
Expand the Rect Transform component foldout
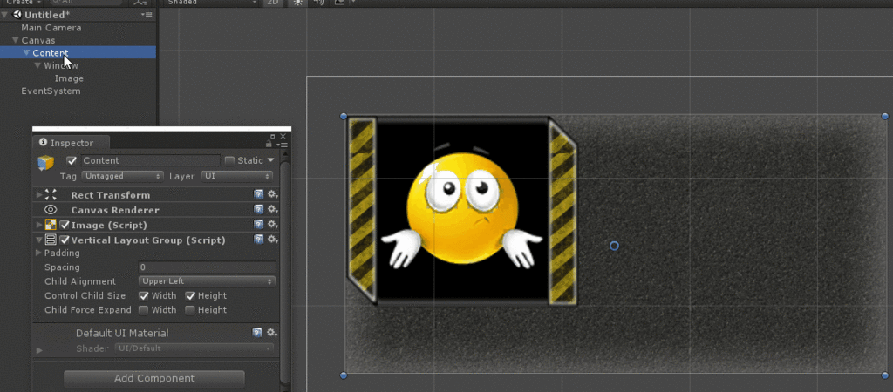pos(38,194)
